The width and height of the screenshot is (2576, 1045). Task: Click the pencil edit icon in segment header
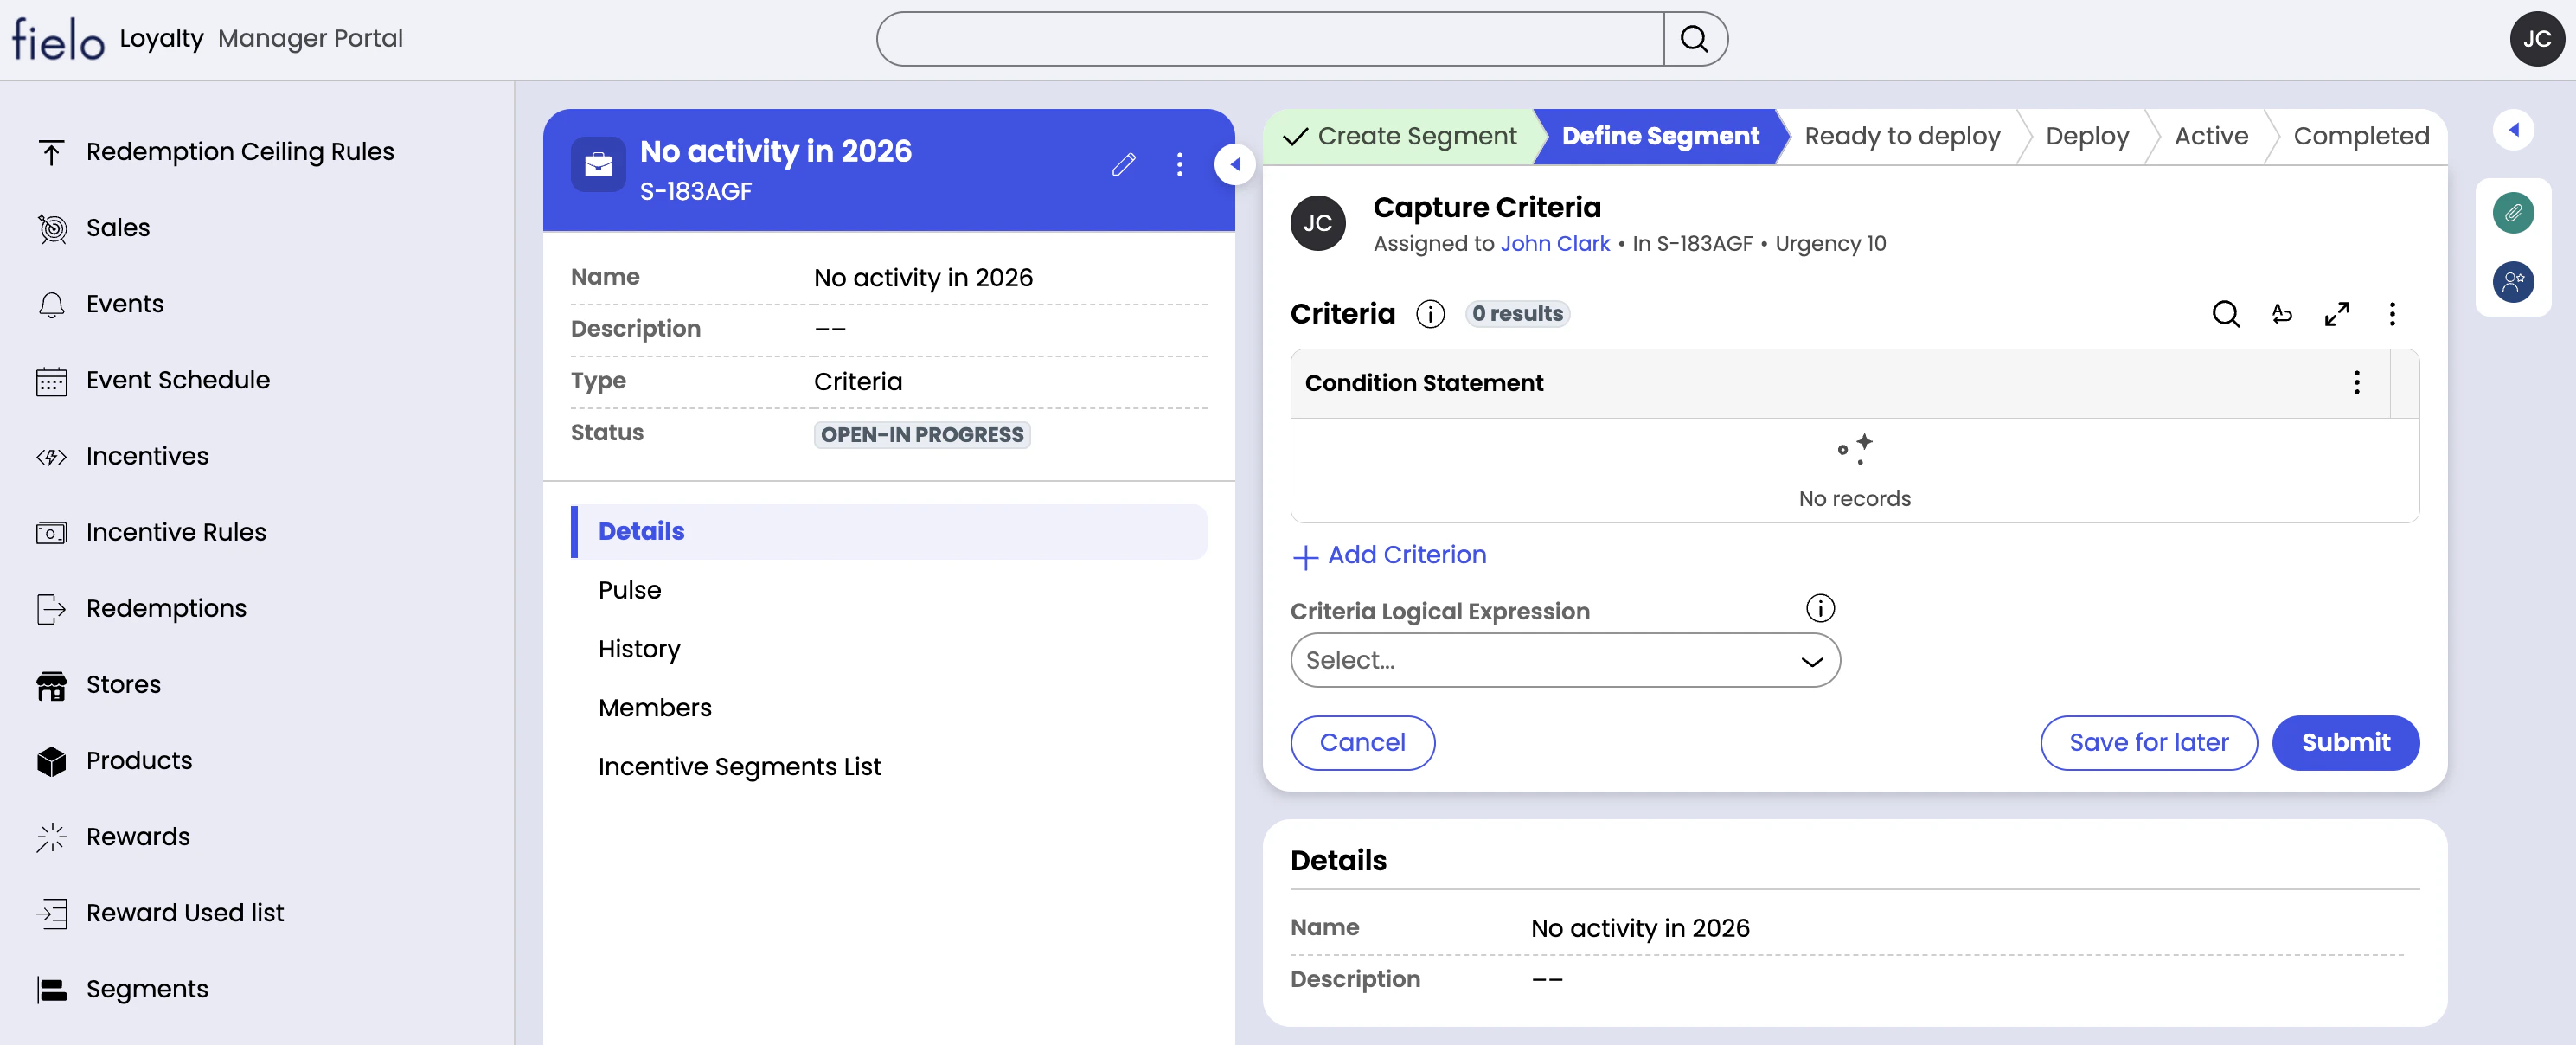(1123, 165)
